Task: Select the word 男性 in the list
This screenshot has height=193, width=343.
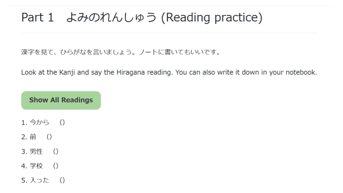Action: [36, 152]
